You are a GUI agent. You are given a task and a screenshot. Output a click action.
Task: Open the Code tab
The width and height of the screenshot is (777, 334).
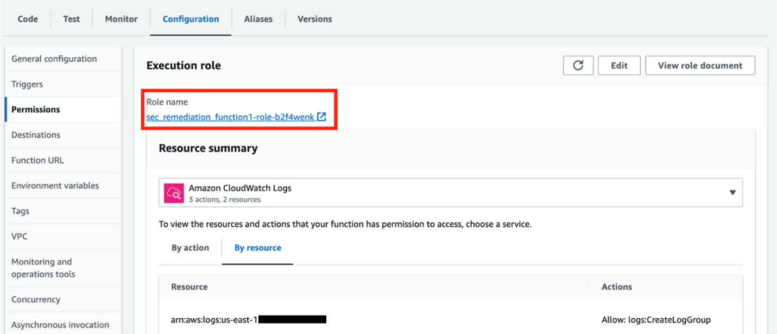click(x=27, y=18)
